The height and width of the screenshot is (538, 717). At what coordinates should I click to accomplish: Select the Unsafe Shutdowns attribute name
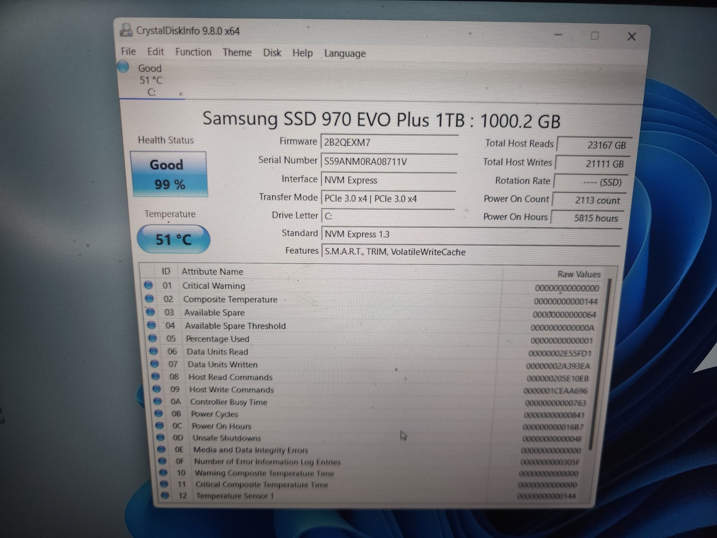[227, 438]
